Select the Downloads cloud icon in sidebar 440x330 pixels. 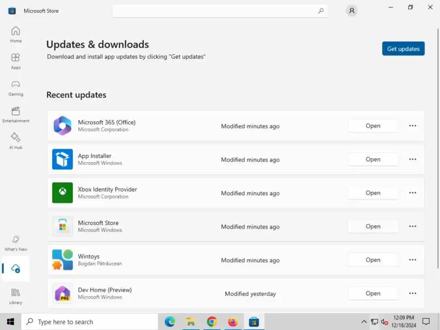pos(16,269)
